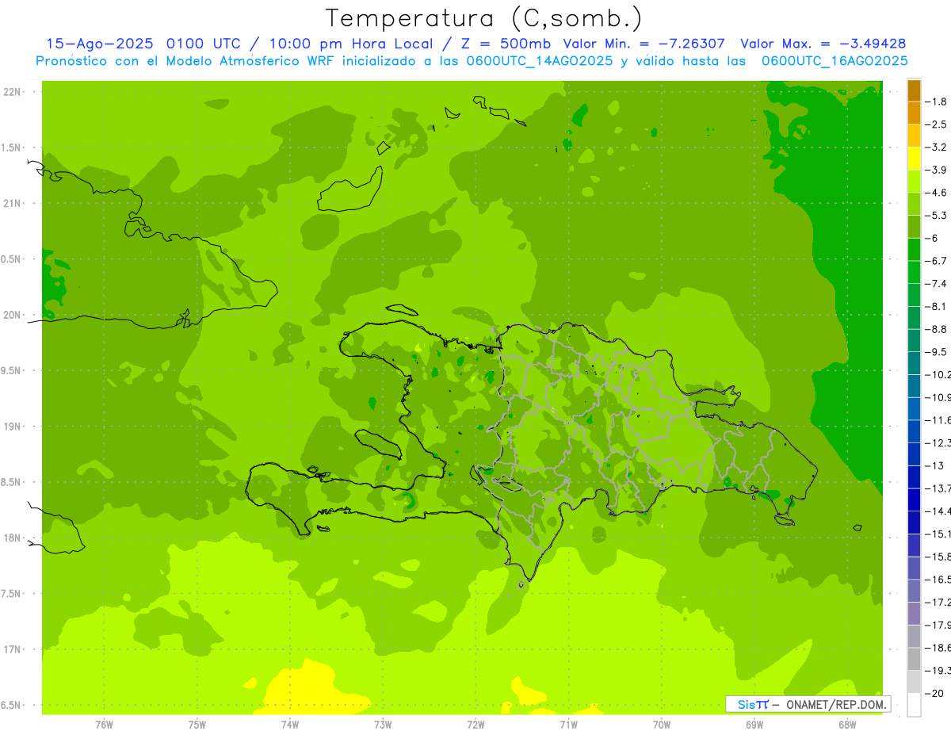Pick the teal swatch between -9.5 and -10.2
Viewport: 951px width, 735px height.
coord(914,362)
